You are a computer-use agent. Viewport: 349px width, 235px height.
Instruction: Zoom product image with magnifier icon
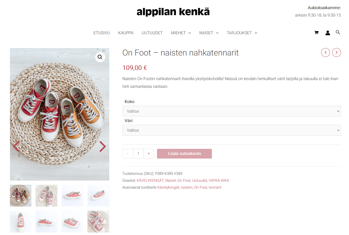click(100, 57)
